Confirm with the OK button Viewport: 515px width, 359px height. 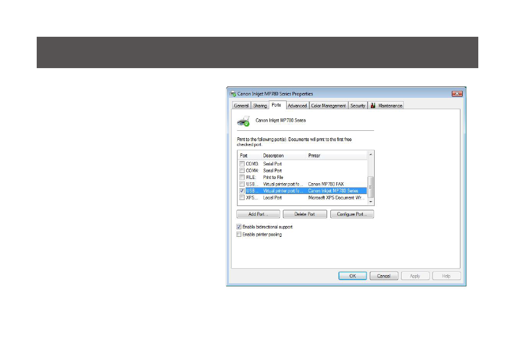pos(353,276)
